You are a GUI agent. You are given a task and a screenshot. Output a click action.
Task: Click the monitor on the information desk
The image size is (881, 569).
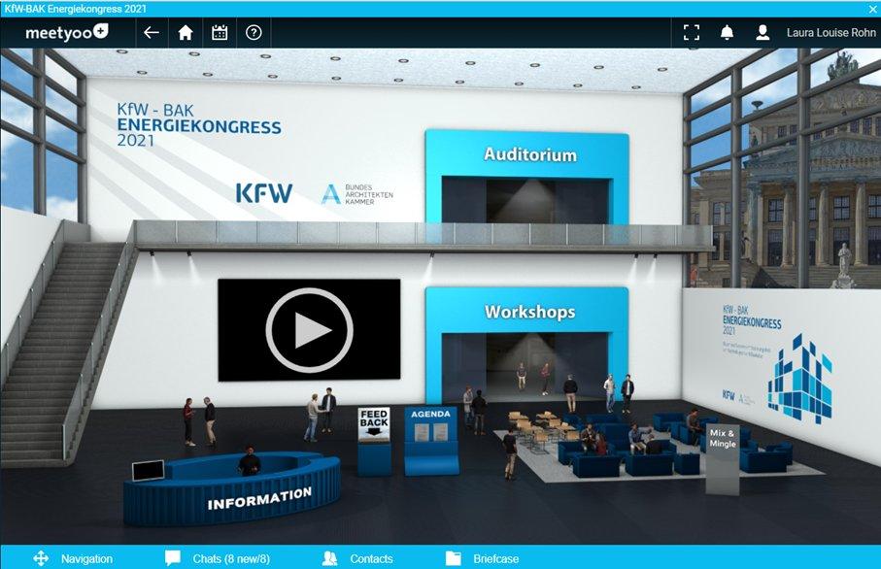(x=148, y=471)
